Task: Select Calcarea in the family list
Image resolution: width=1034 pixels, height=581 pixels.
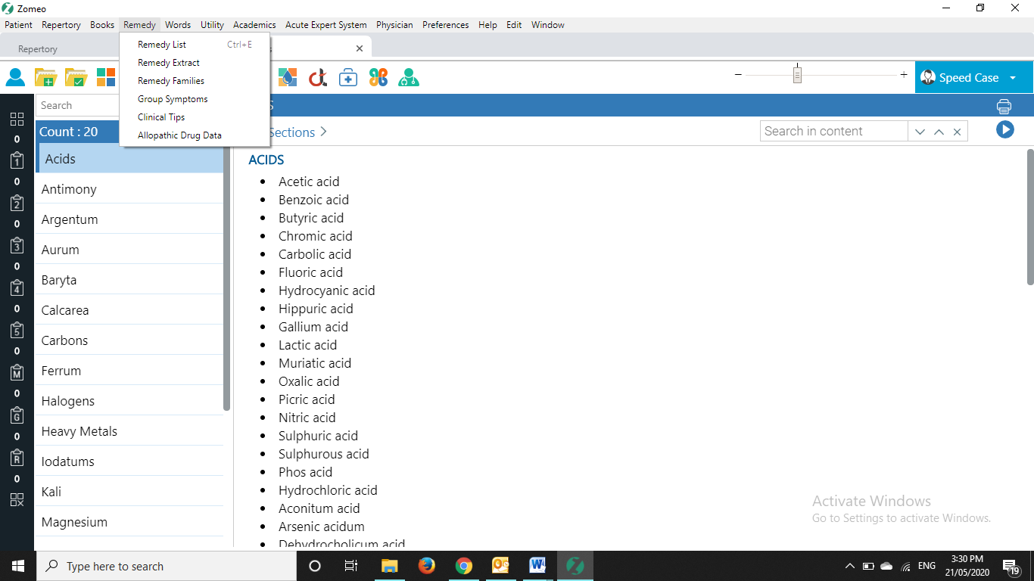Action: 65,310
